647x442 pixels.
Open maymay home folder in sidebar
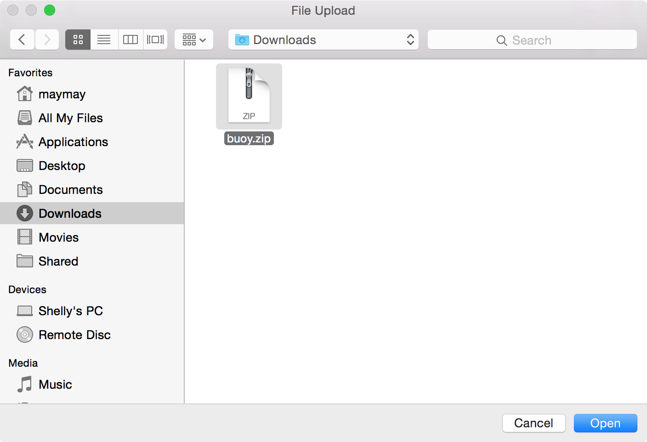pyautogui.click(x=92, y=94)
